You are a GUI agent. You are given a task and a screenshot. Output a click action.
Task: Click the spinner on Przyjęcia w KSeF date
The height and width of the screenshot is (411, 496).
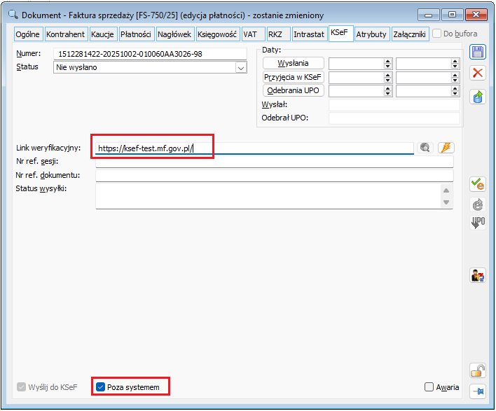(387, 77)
